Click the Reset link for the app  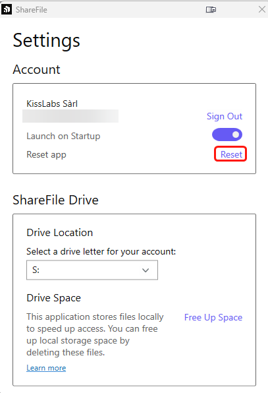pyautogui.click(x=231, y=154)
